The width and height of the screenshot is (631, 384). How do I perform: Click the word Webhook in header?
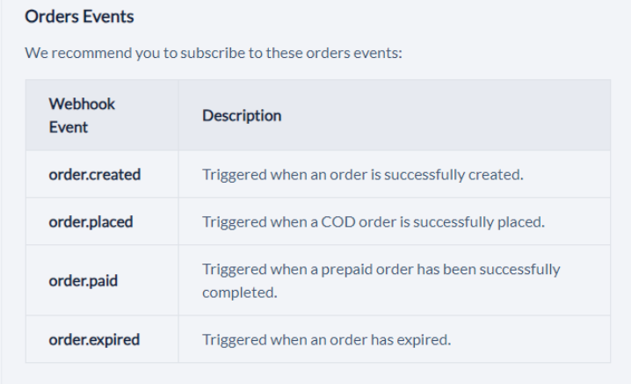tap(82, 104)
